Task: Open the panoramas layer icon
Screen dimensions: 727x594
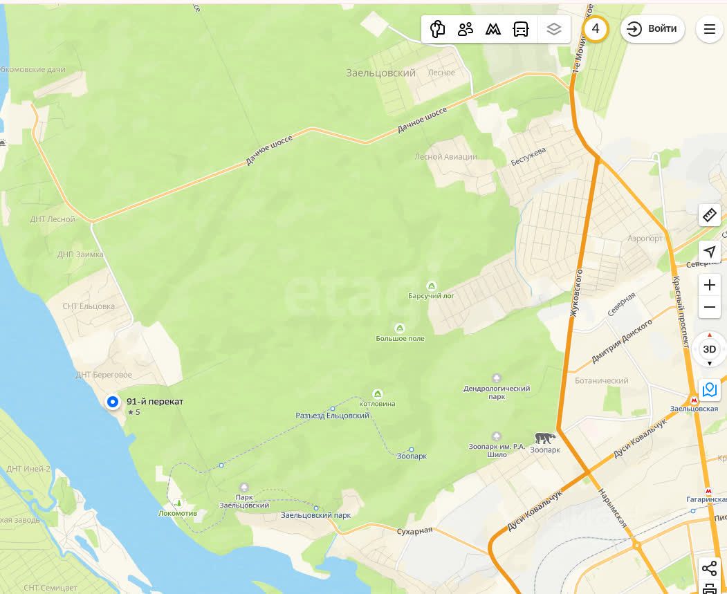Action: tap(436, 29)
